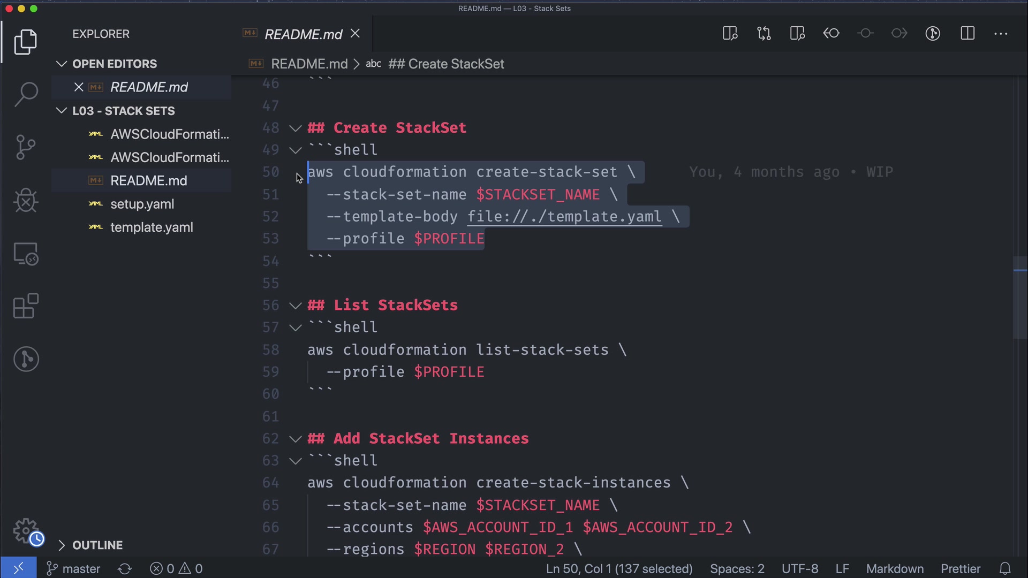This screenshot has width=1028, height=578.
Task: Open the More Actions ellipsis menu
Action: [1001, 34]
